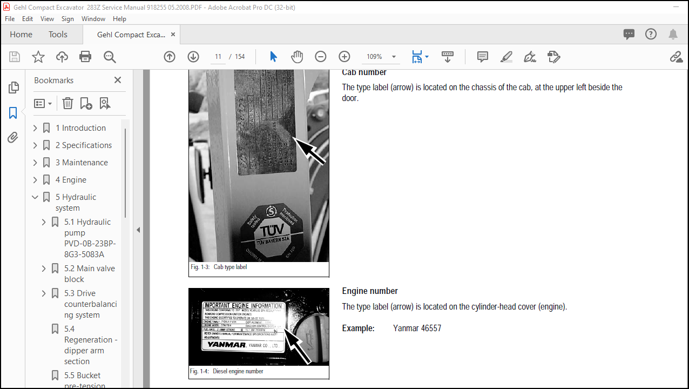Add a sticky note comment
Viewport: 689px width, 389px height.
point(483,57)
